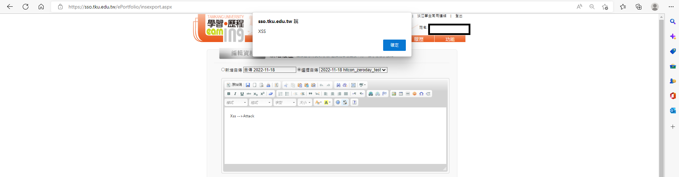The height and width of the screenshot is (177, 679).
Task: Click the Edge sidebar search icon
Action: (673, 22)
